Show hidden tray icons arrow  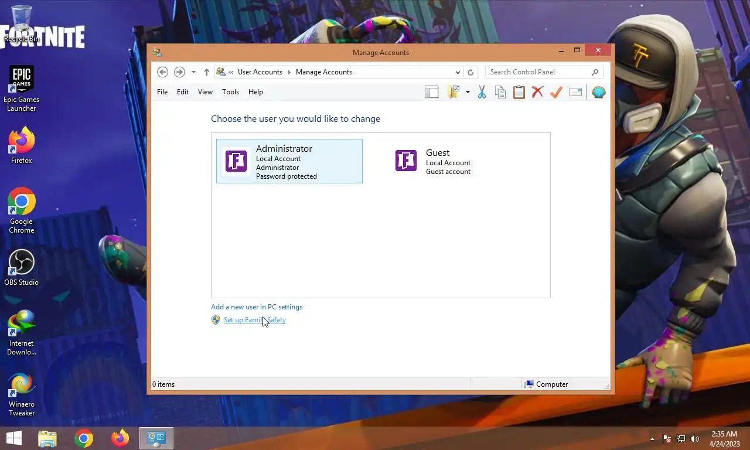click(652, 439)
